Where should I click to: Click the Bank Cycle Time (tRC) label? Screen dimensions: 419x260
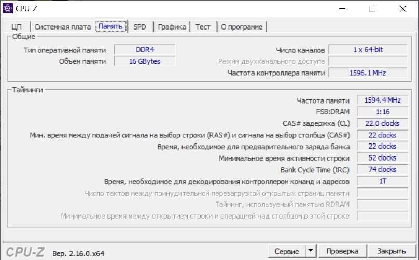315,170
